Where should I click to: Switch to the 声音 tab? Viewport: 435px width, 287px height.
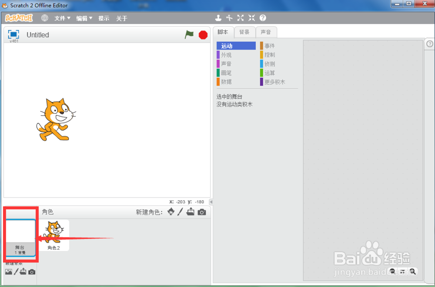(x=266, y=32)
